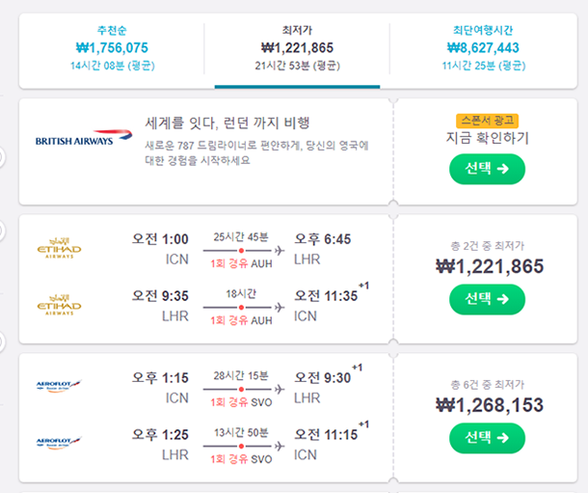Choose the Etihad ₩1,221,865 fare with 선택
This screenshot has width=588, height=493.
(487, 299)
